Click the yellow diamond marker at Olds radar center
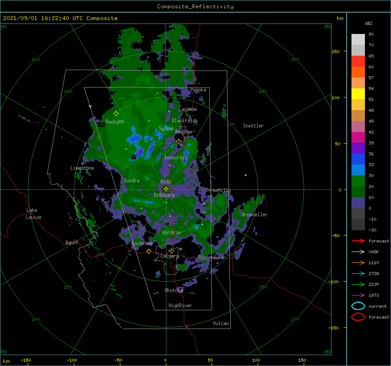Viewport: 391px width, 366px height. [166, 189]
